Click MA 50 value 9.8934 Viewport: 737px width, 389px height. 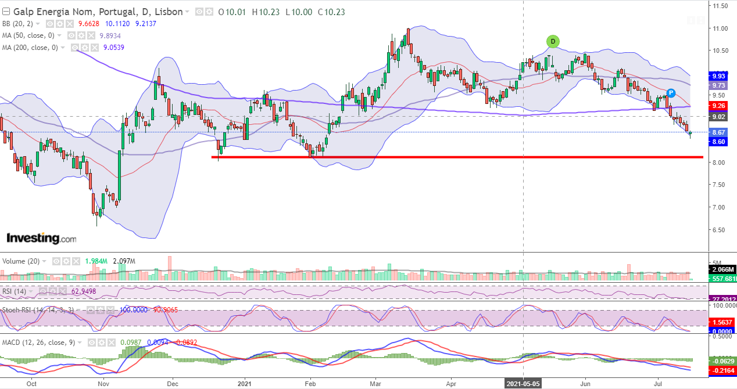[x=110, y=35]
